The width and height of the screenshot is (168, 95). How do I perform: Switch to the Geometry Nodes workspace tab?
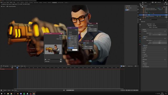click(61, 2)
